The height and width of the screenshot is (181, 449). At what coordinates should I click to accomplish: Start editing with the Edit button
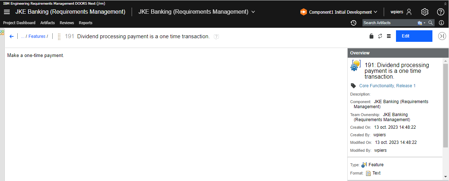click(x=414, y=36)
